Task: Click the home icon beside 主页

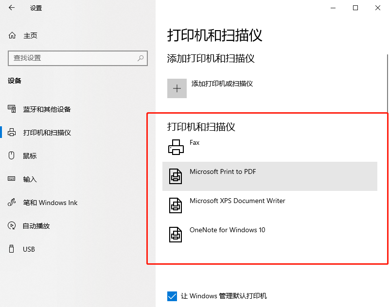Action: (12, 35)
